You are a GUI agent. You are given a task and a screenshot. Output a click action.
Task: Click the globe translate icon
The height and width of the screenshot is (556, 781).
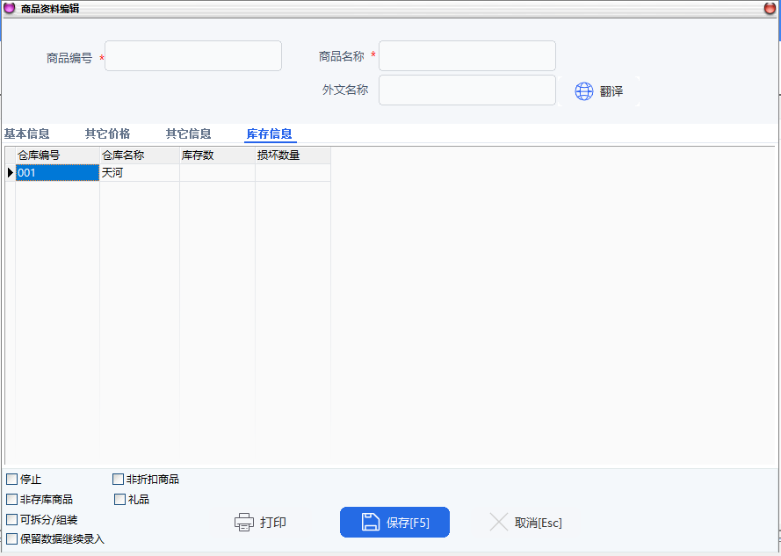[584, 91]
